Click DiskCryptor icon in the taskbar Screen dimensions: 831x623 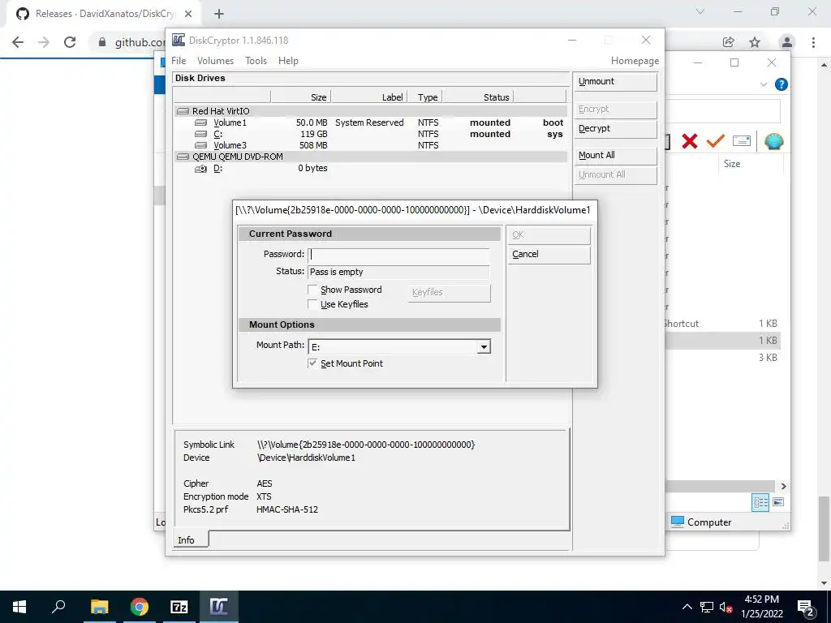click(219, 607)
